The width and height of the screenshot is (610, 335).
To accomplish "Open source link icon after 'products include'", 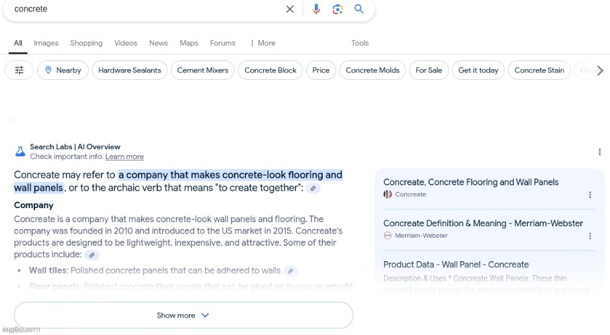I will click(92, 255).
